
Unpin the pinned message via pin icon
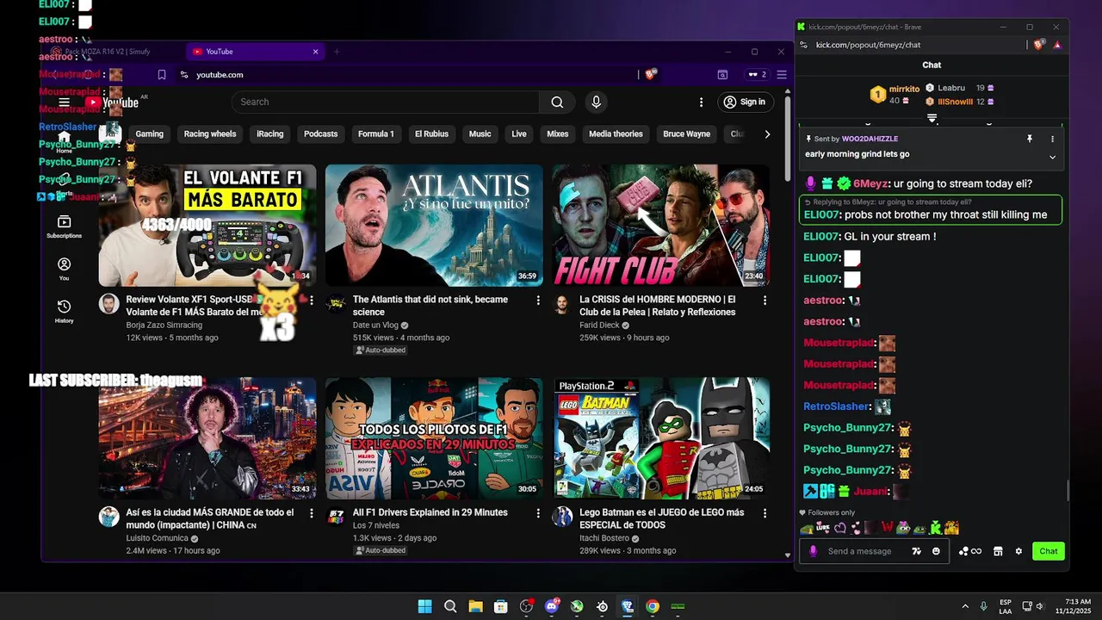coord(1029,139)
